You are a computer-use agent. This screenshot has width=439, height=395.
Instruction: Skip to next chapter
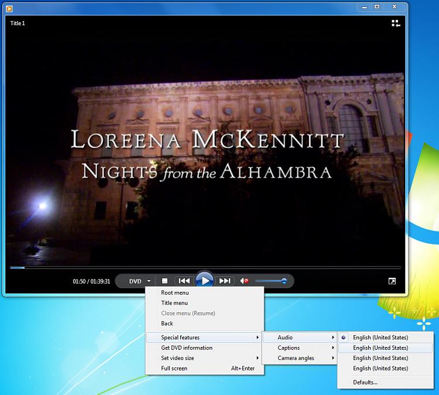(225, 281)
